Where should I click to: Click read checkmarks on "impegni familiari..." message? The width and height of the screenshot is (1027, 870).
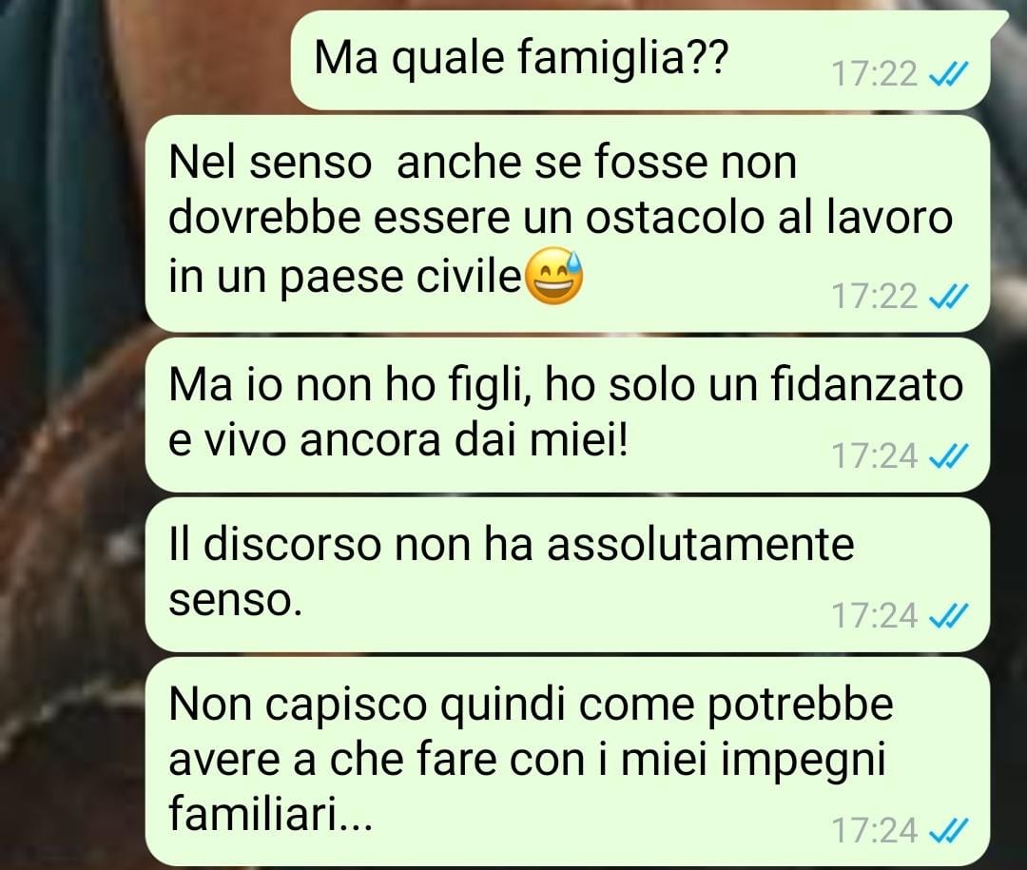(x=949, y=831)
